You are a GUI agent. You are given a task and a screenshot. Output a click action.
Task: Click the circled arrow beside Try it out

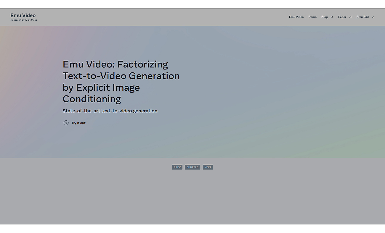click(x=66, y=123)
